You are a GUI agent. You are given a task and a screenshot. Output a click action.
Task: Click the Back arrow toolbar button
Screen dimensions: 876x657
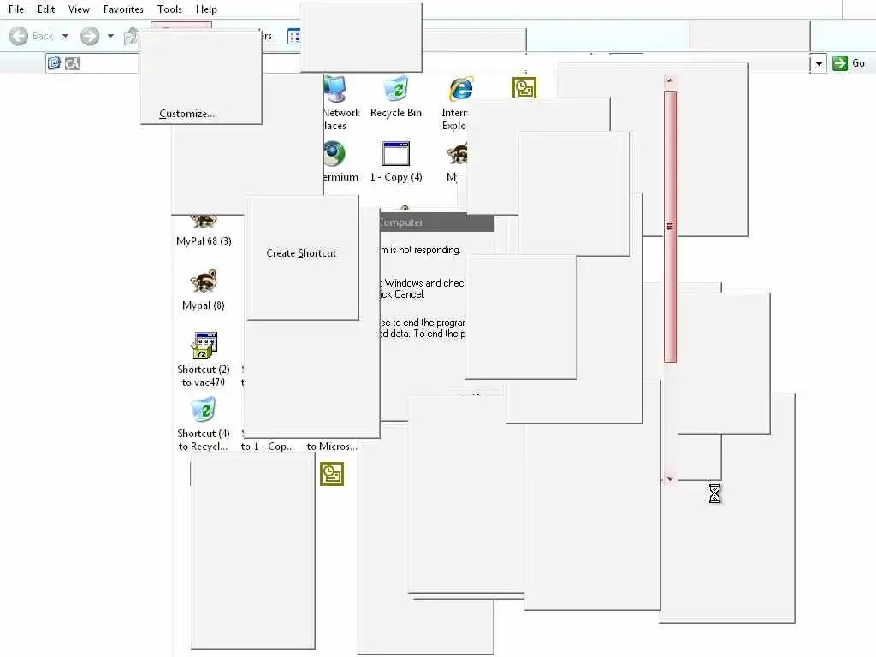tap(19, 36)
